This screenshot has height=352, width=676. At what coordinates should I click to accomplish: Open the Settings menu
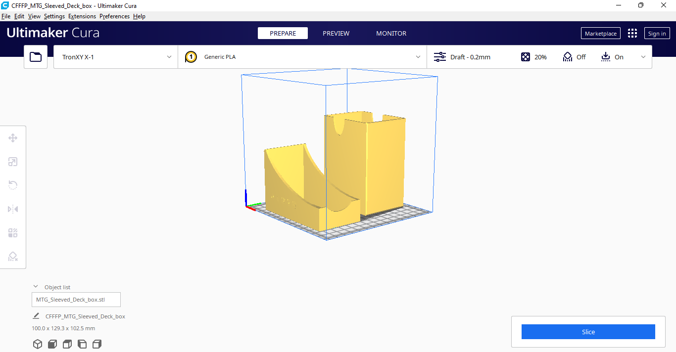[54, 16]
